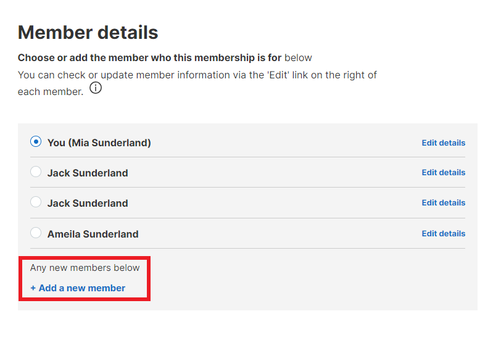Click the 'Member details' heading
The height and width of the screenshot is (340, 493).
pos(88,33)
